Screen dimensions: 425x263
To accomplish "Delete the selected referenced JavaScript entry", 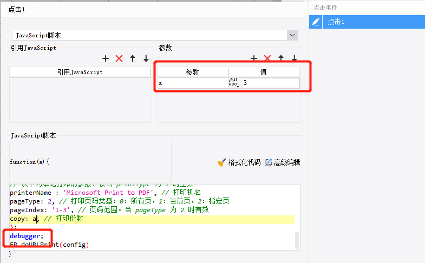I will coord(119,58).
